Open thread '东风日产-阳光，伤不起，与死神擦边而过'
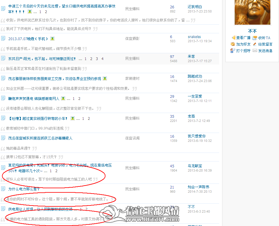 (x=42, y=59)
